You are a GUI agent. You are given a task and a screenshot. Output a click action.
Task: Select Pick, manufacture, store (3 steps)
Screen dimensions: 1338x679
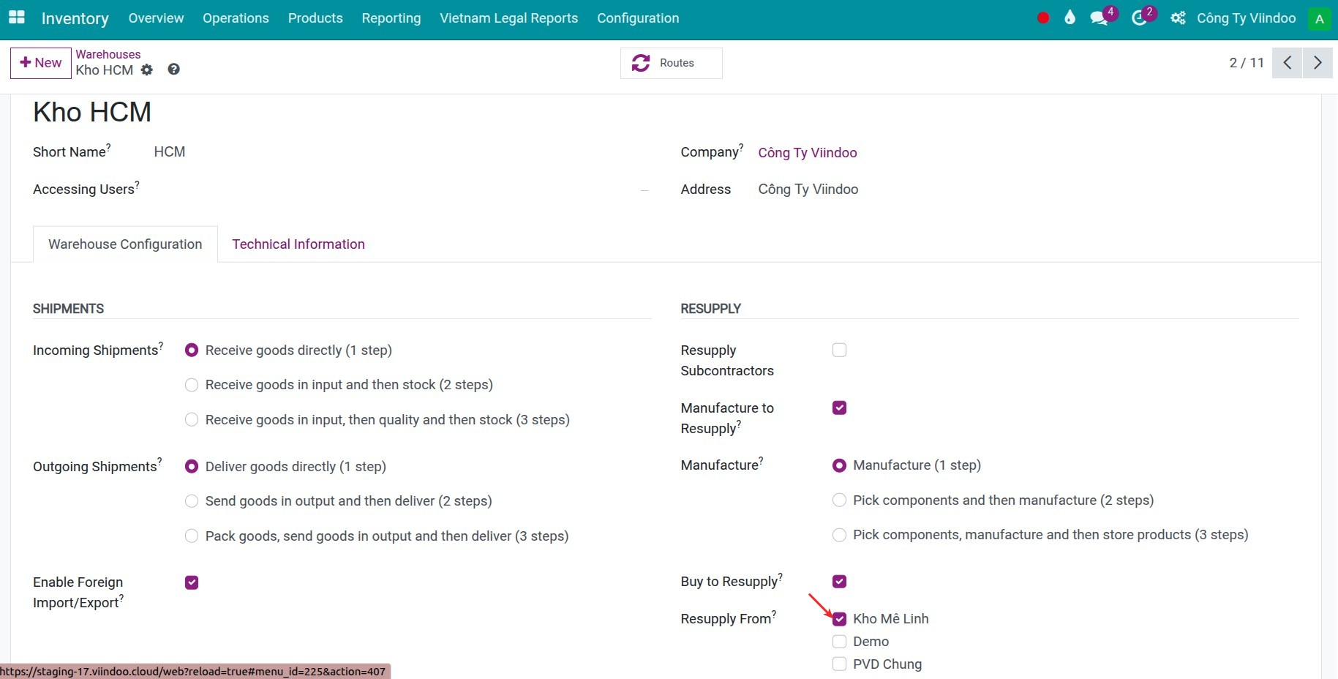pyautogui.click(x=839, y=535)
